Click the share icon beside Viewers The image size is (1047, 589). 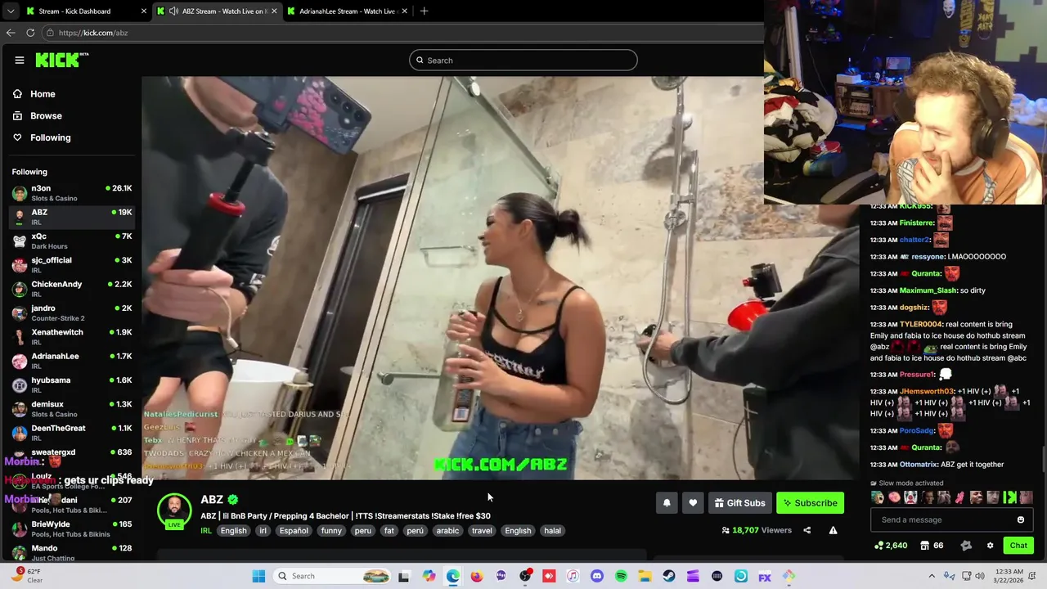807,530
